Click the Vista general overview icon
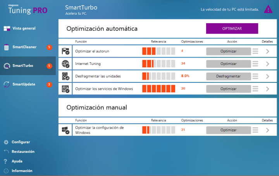This screenshot has height=176, width=279. pyautogui.click(x=7, y=28)
